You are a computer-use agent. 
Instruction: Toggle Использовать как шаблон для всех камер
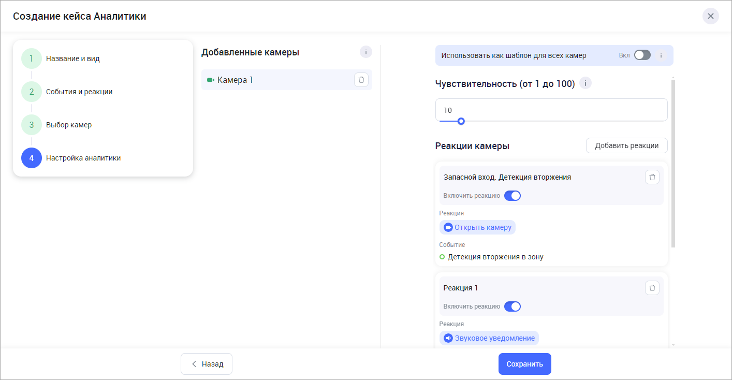click(x=642, y=55)
